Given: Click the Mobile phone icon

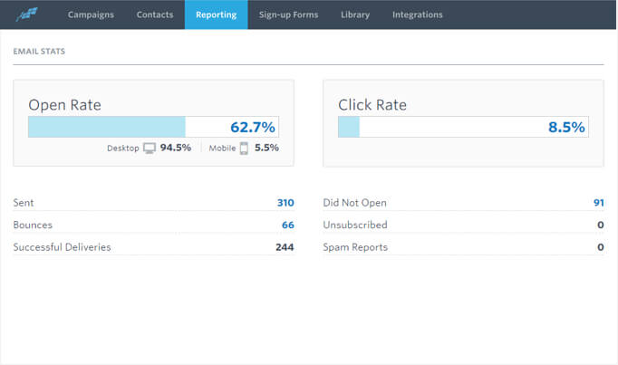Looking at the screenshot, I should tap(244, 148).
